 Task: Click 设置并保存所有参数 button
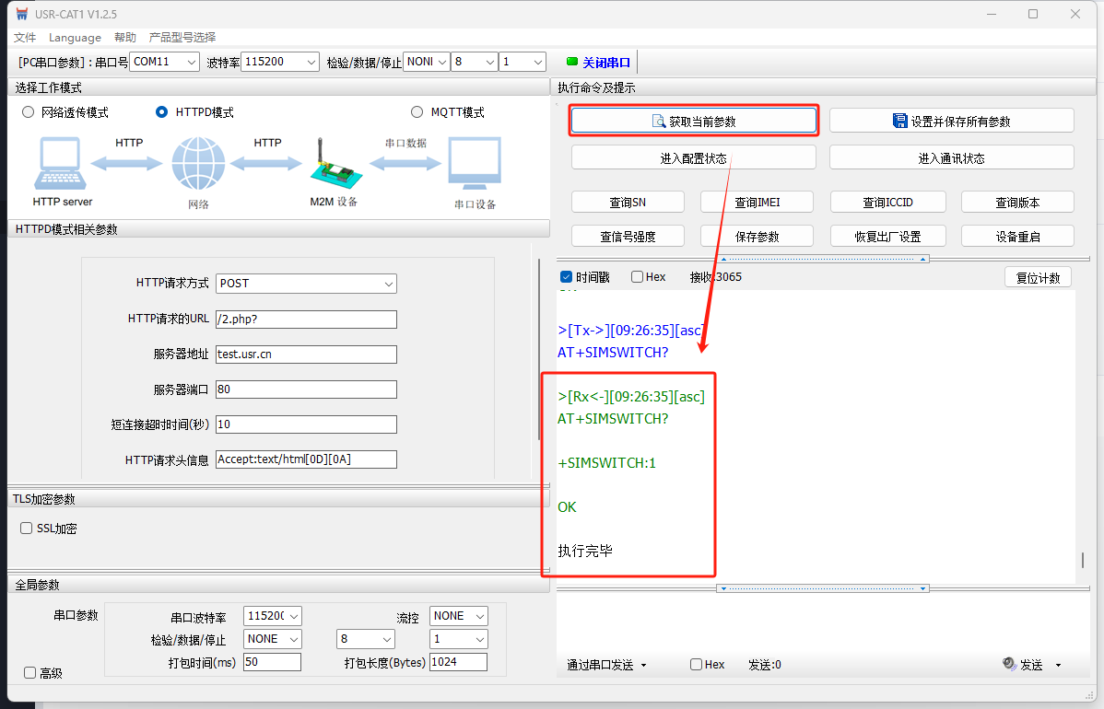951,121
